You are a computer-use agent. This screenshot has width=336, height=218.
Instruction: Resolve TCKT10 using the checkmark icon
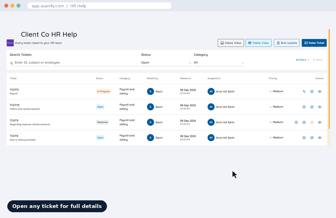tap(312, 107)
